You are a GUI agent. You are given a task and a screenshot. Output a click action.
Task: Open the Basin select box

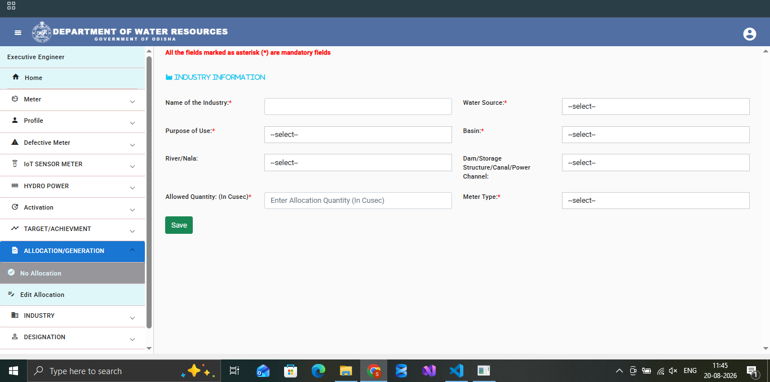tap(656, 135)
